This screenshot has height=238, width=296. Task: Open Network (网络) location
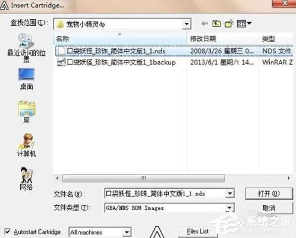26,179
